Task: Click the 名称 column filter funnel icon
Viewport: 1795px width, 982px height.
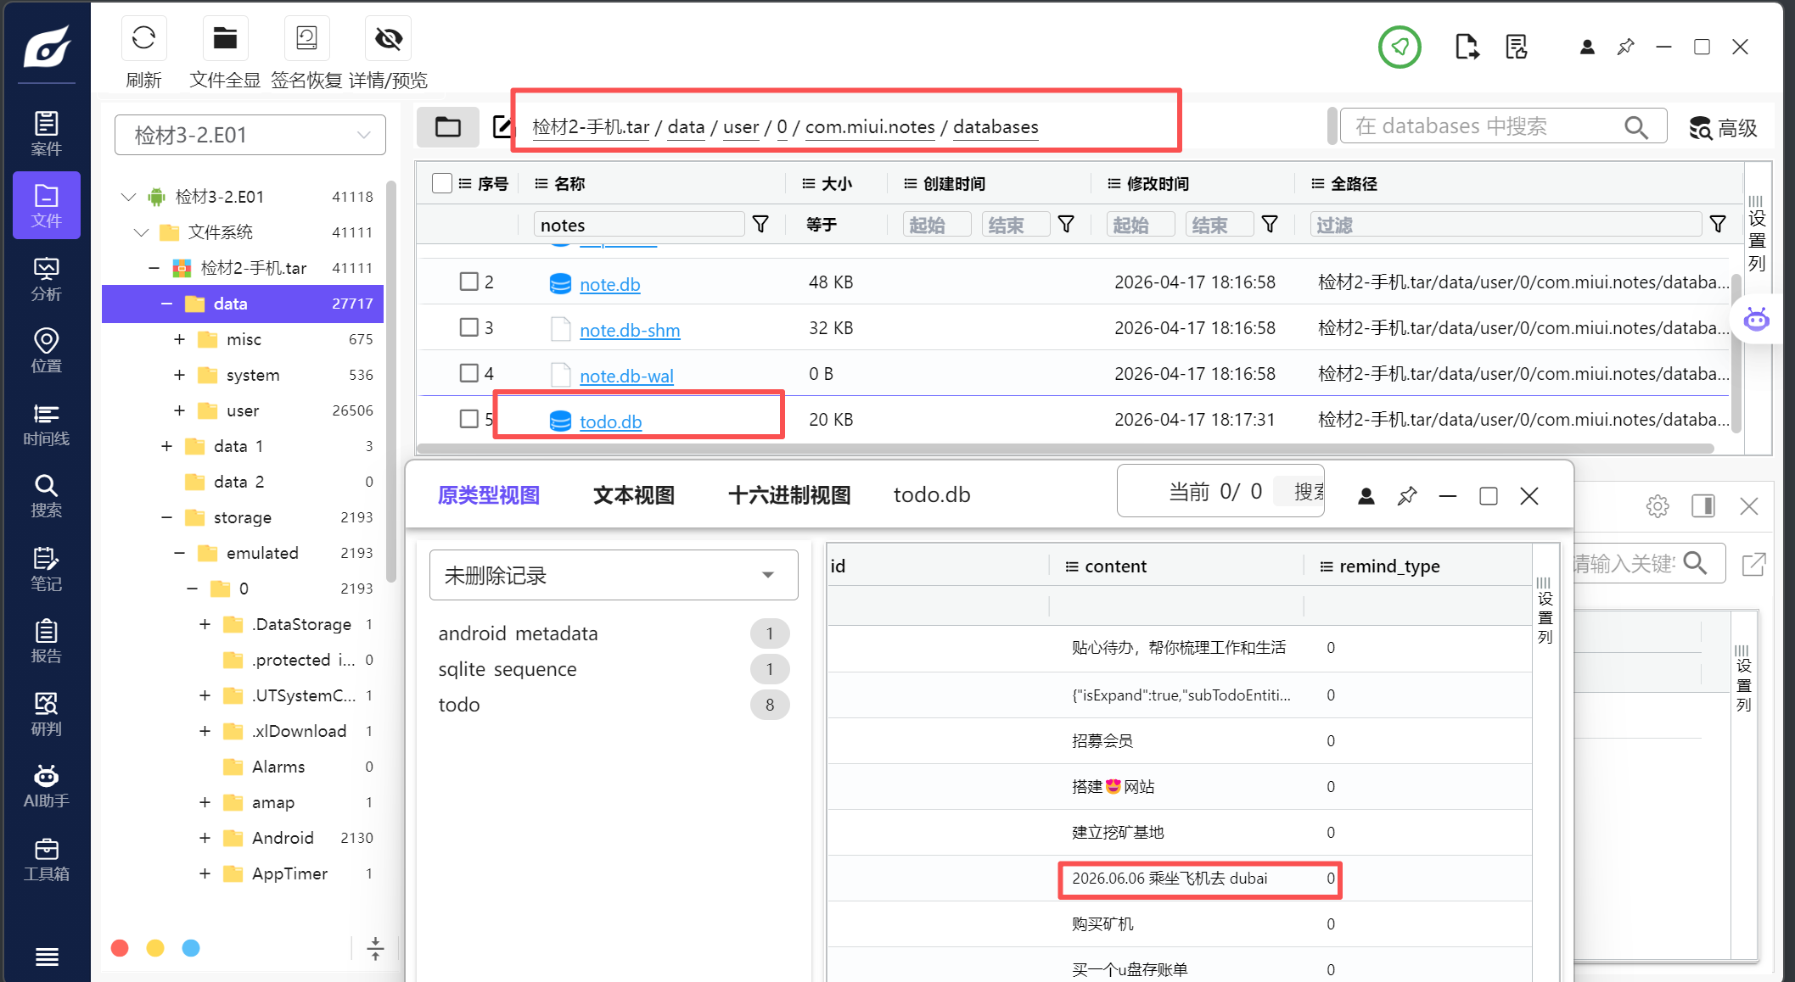Action: [x=760, y=224]
